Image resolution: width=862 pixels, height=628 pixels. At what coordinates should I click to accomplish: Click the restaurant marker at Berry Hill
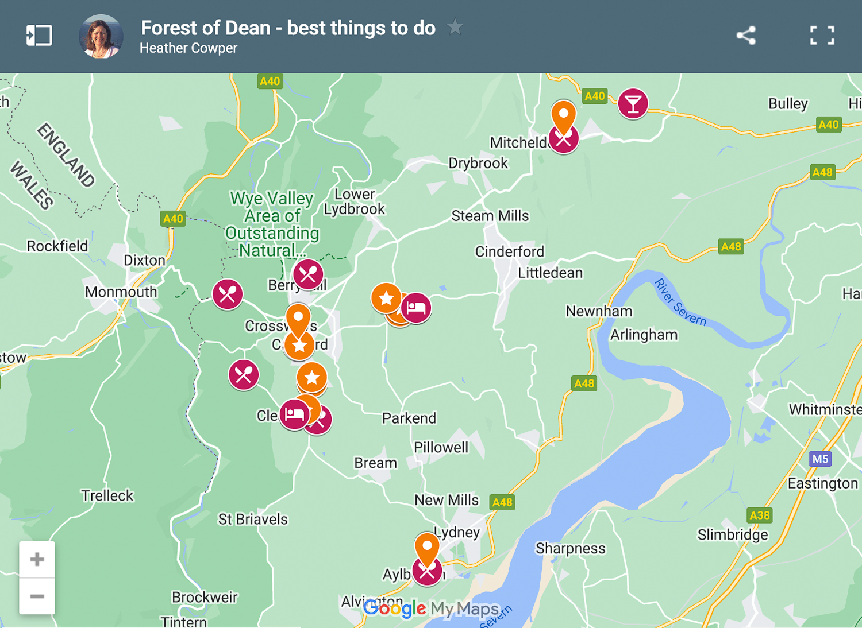308,274
